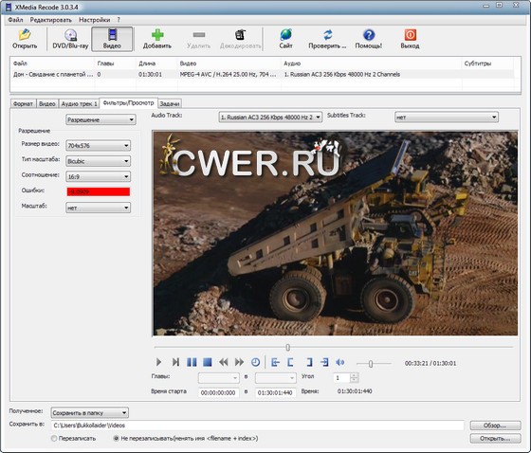
Task: Fast forward the video preview
Action: point(239,362)
